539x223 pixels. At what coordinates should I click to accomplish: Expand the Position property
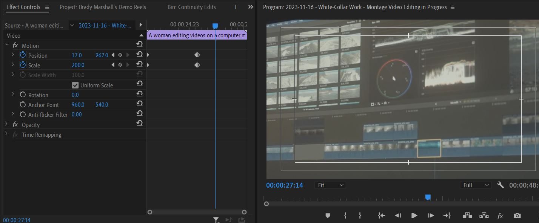point(12,55)
